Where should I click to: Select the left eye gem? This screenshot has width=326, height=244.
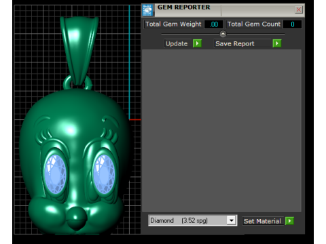point(55,174)
